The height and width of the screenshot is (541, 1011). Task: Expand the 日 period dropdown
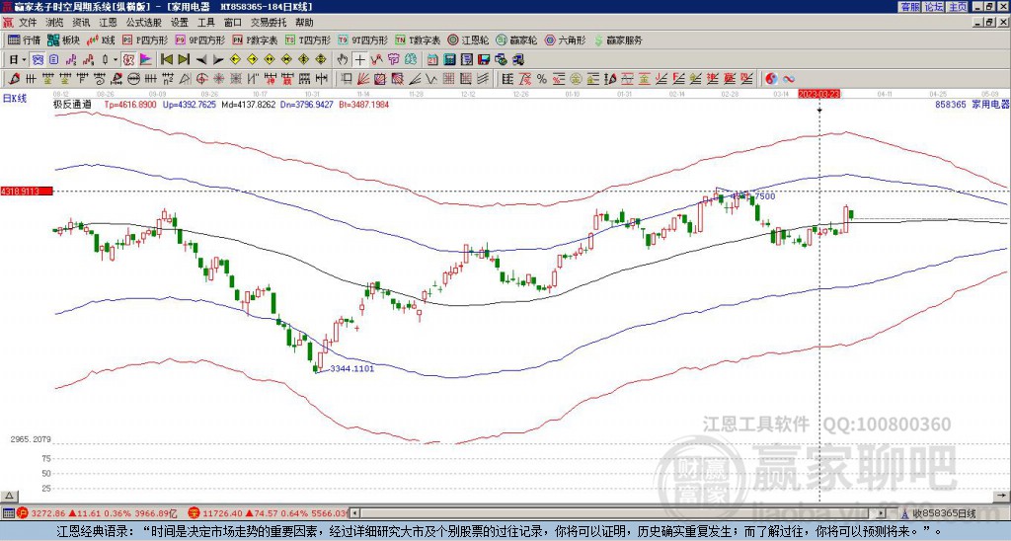pyautogui.click(x=18, y=60)
